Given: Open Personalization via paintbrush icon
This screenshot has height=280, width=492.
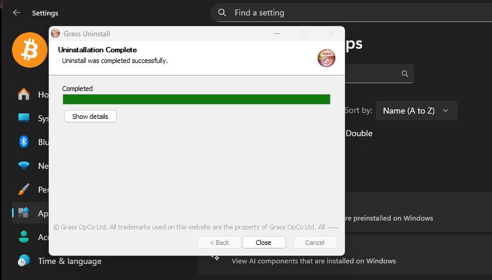Looking at the screenshot, I should click(24, 190).
